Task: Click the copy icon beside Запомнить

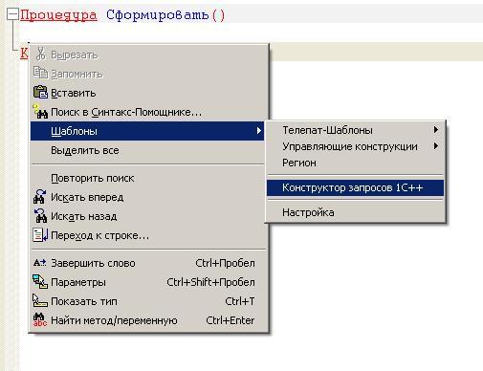Action: [40, 73]
